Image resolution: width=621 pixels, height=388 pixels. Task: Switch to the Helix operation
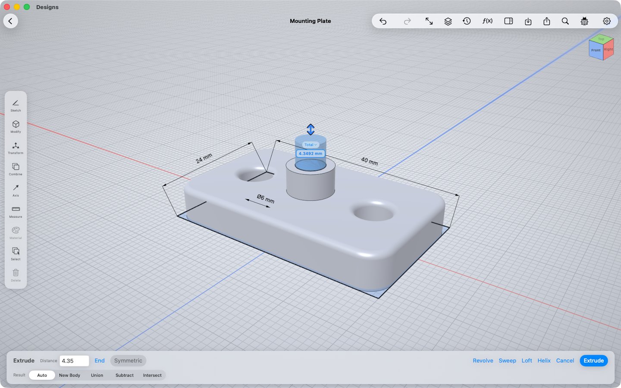coord(544,361)
